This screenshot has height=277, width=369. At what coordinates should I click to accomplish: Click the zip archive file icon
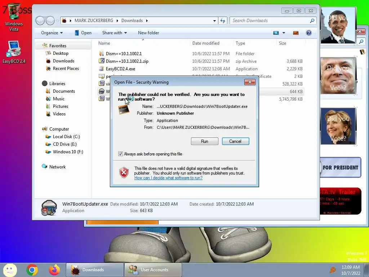coord(101,61)
